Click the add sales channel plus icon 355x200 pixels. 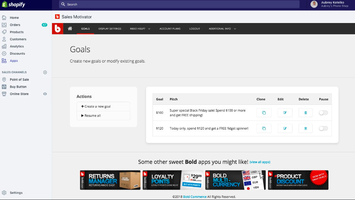(x=45, y=72)
